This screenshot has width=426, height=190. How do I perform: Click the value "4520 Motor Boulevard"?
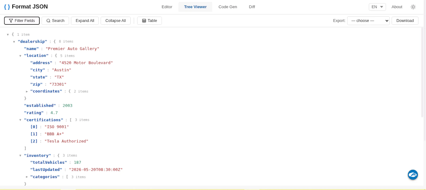click(x=86, y=63)
